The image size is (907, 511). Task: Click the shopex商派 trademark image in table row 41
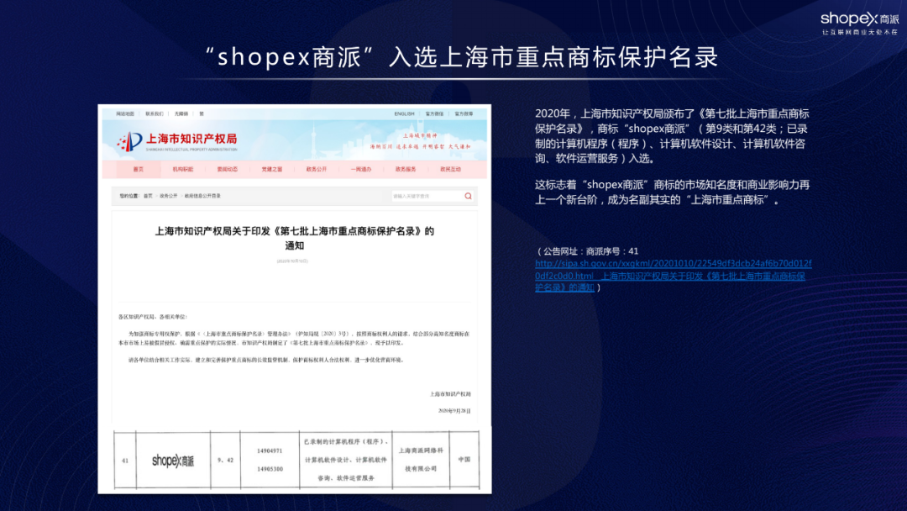pyautogui.click(x=173, y=461)
